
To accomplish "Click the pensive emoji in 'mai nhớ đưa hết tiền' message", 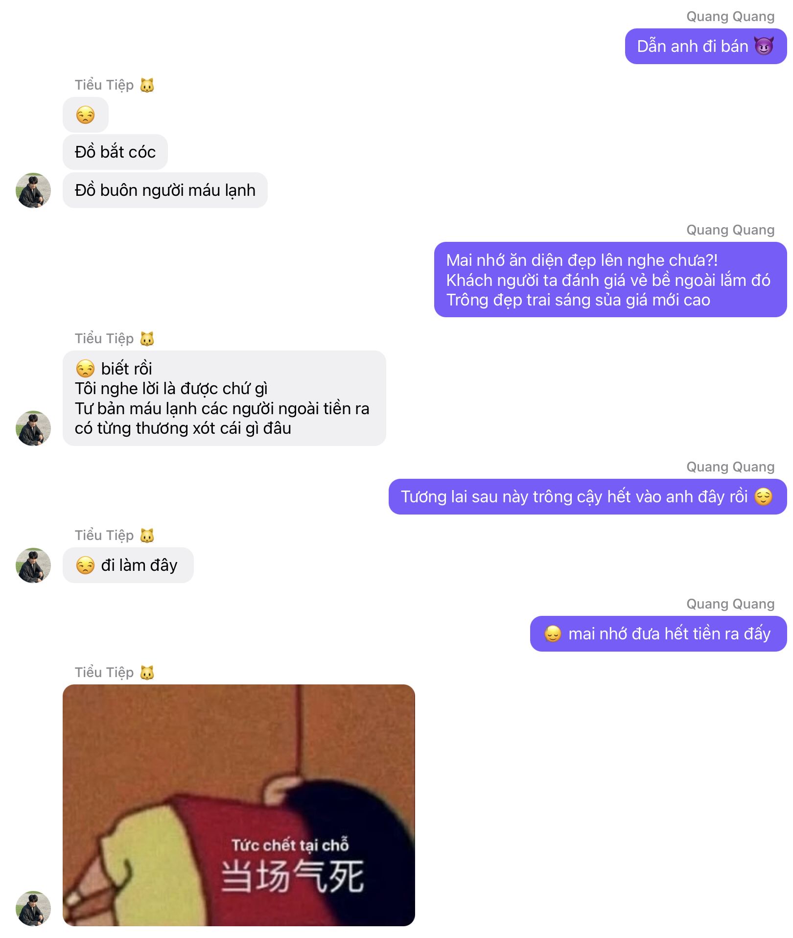I will (x=553, y=633).
